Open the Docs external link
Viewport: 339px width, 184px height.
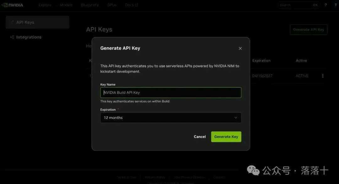(x=132, y=5)
